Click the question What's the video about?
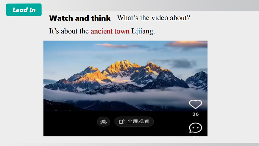Screen dimensions: 259x146 154,18
